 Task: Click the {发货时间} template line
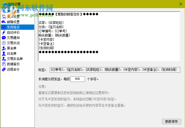pyautogui.click(x=47, y=48)
